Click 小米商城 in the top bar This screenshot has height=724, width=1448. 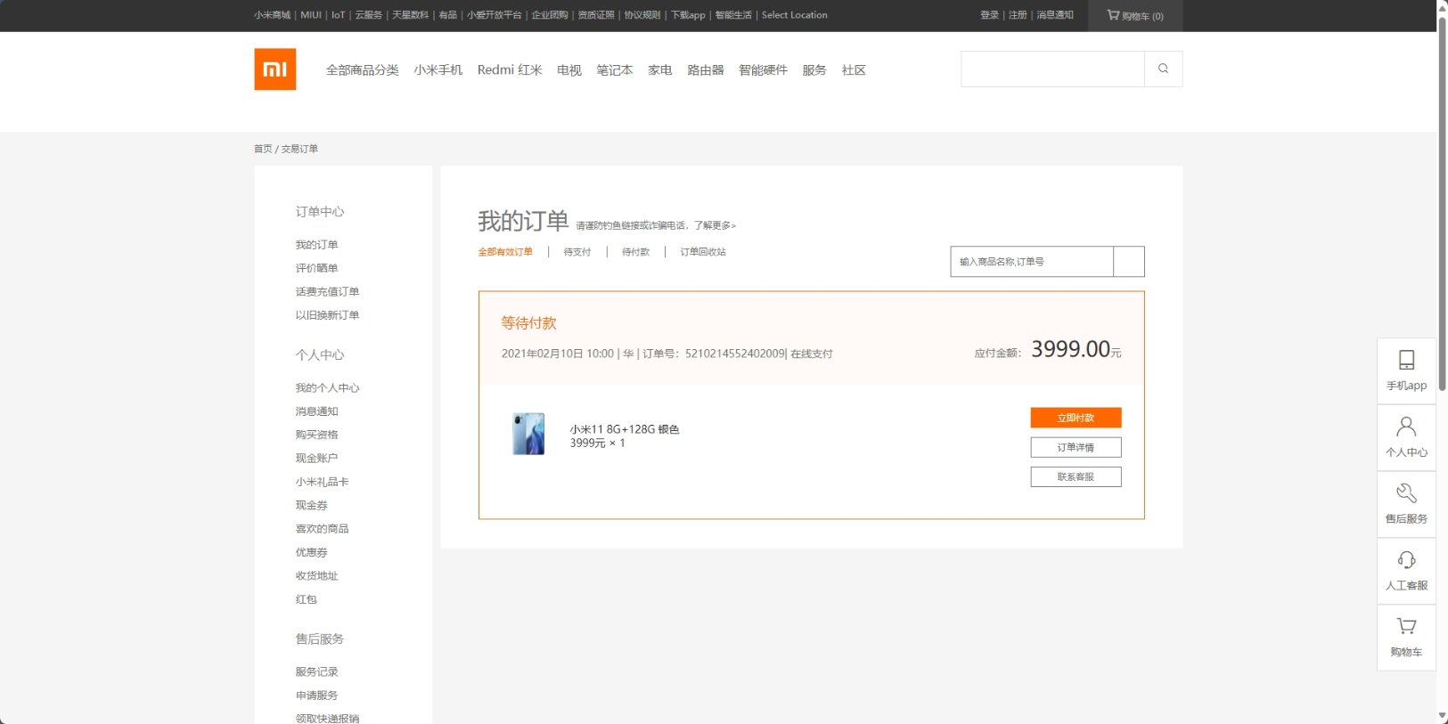point(272,15)
